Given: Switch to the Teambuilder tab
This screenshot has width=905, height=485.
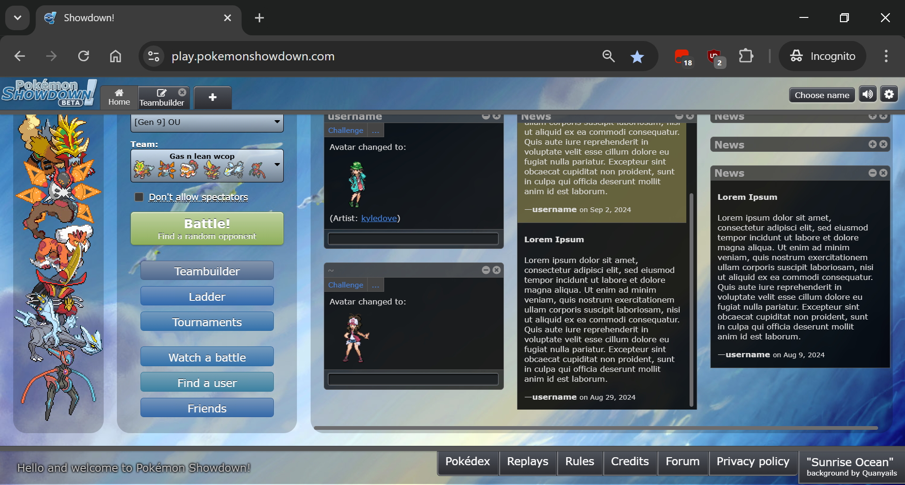Looking at the screenshot, I should pyautogui.click(x=162, y=98).
